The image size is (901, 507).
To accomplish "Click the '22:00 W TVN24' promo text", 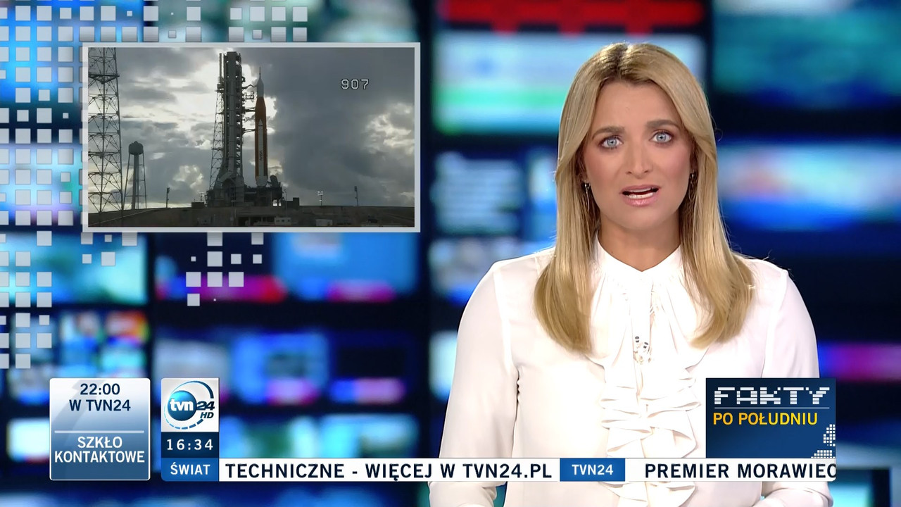I will [x=99, y=397].
